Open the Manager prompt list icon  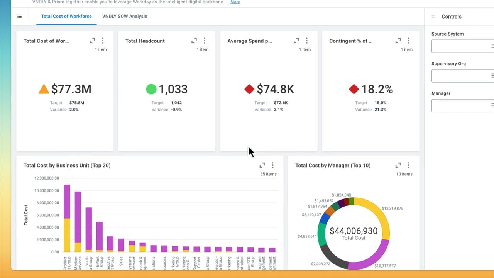pos(492,105)
